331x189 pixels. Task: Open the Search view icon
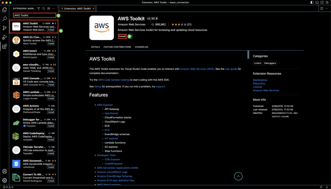coord(4,19)
